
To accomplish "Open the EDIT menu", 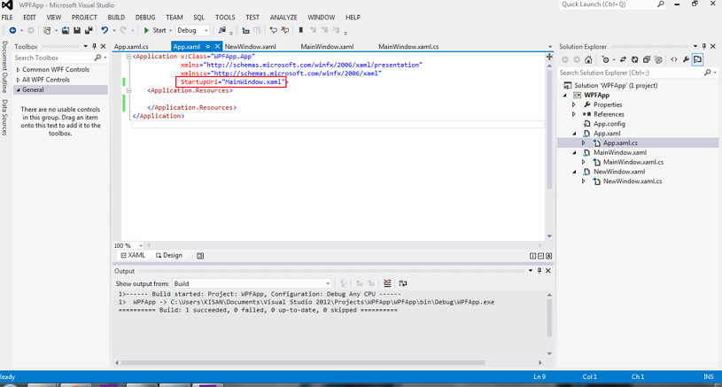I will tap(29, 18).
